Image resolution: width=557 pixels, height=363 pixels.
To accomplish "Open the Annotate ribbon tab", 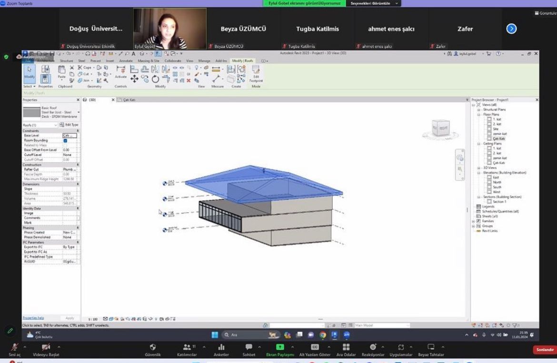I will [126, 61].
